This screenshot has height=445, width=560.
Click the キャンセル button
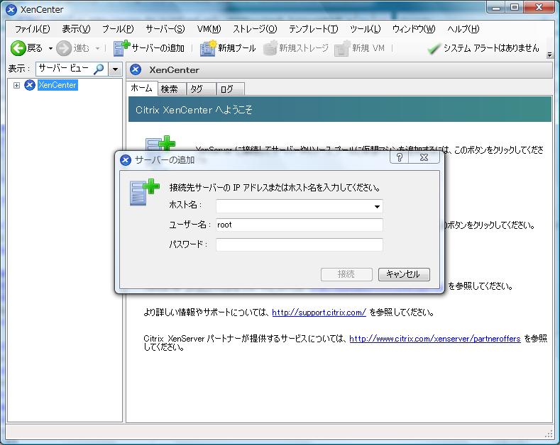pos(404,274)
